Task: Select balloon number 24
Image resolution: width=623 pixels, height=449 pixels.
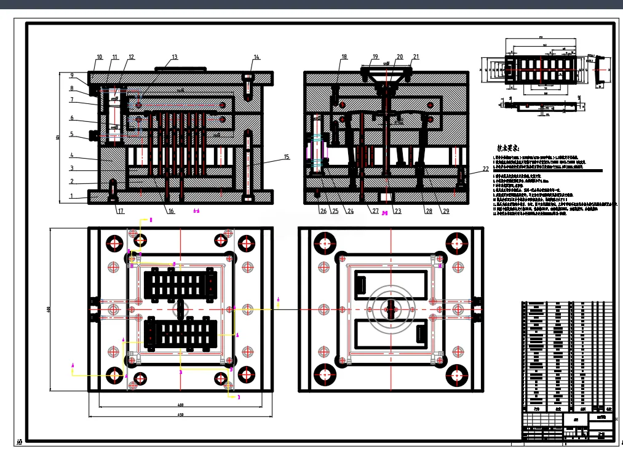Action: point(350,211)
